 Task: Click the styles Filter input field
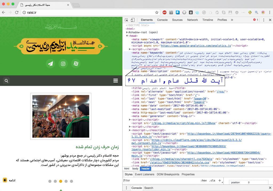pos(161,180)
